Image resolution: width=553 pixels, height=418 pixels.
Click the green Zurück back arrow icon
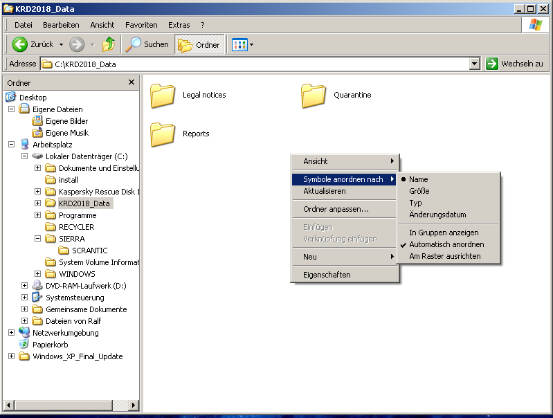[20, 44]
